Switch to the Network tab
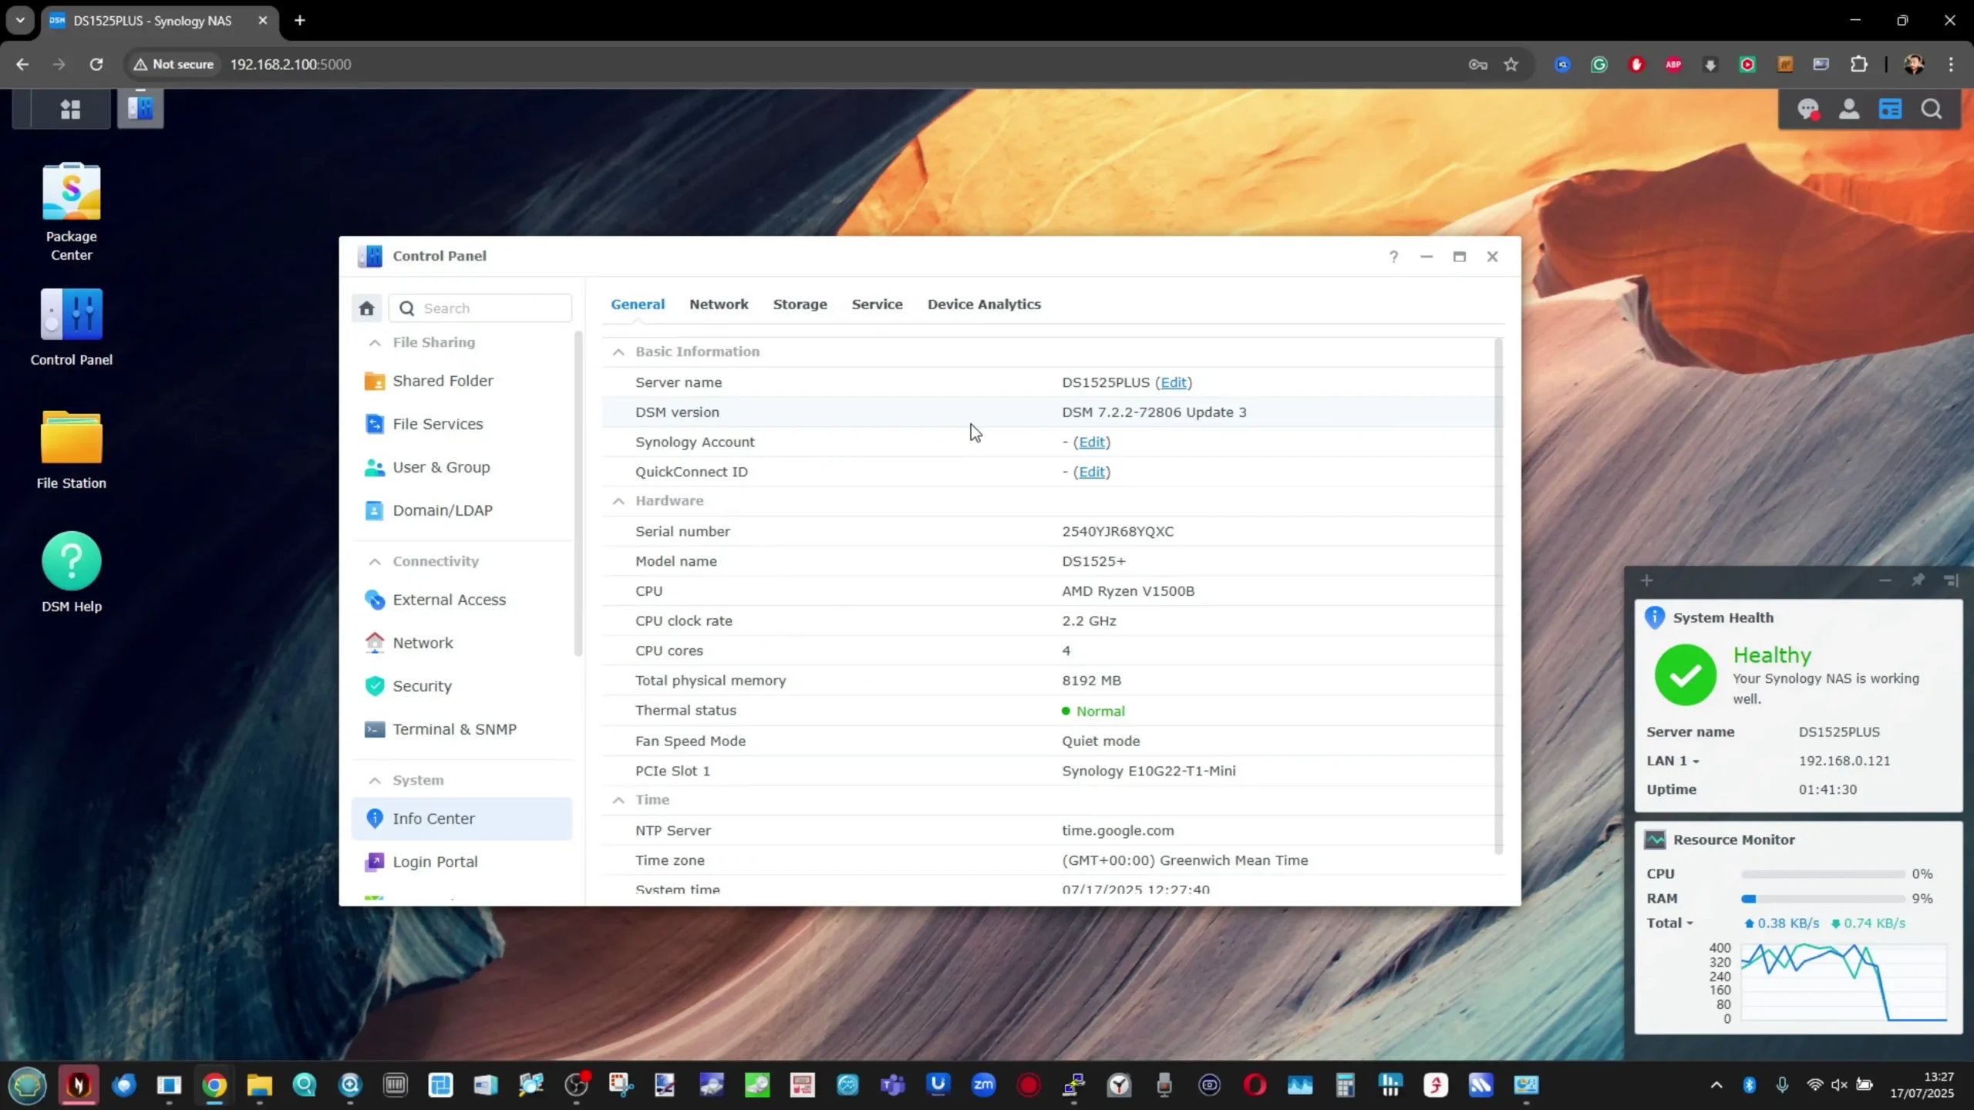The height and width of the screenshot is (1110, 1974). coord(719,304)
